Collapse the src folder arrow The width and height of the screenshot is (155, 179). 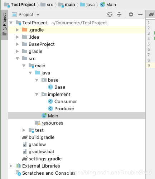(18, 59)
